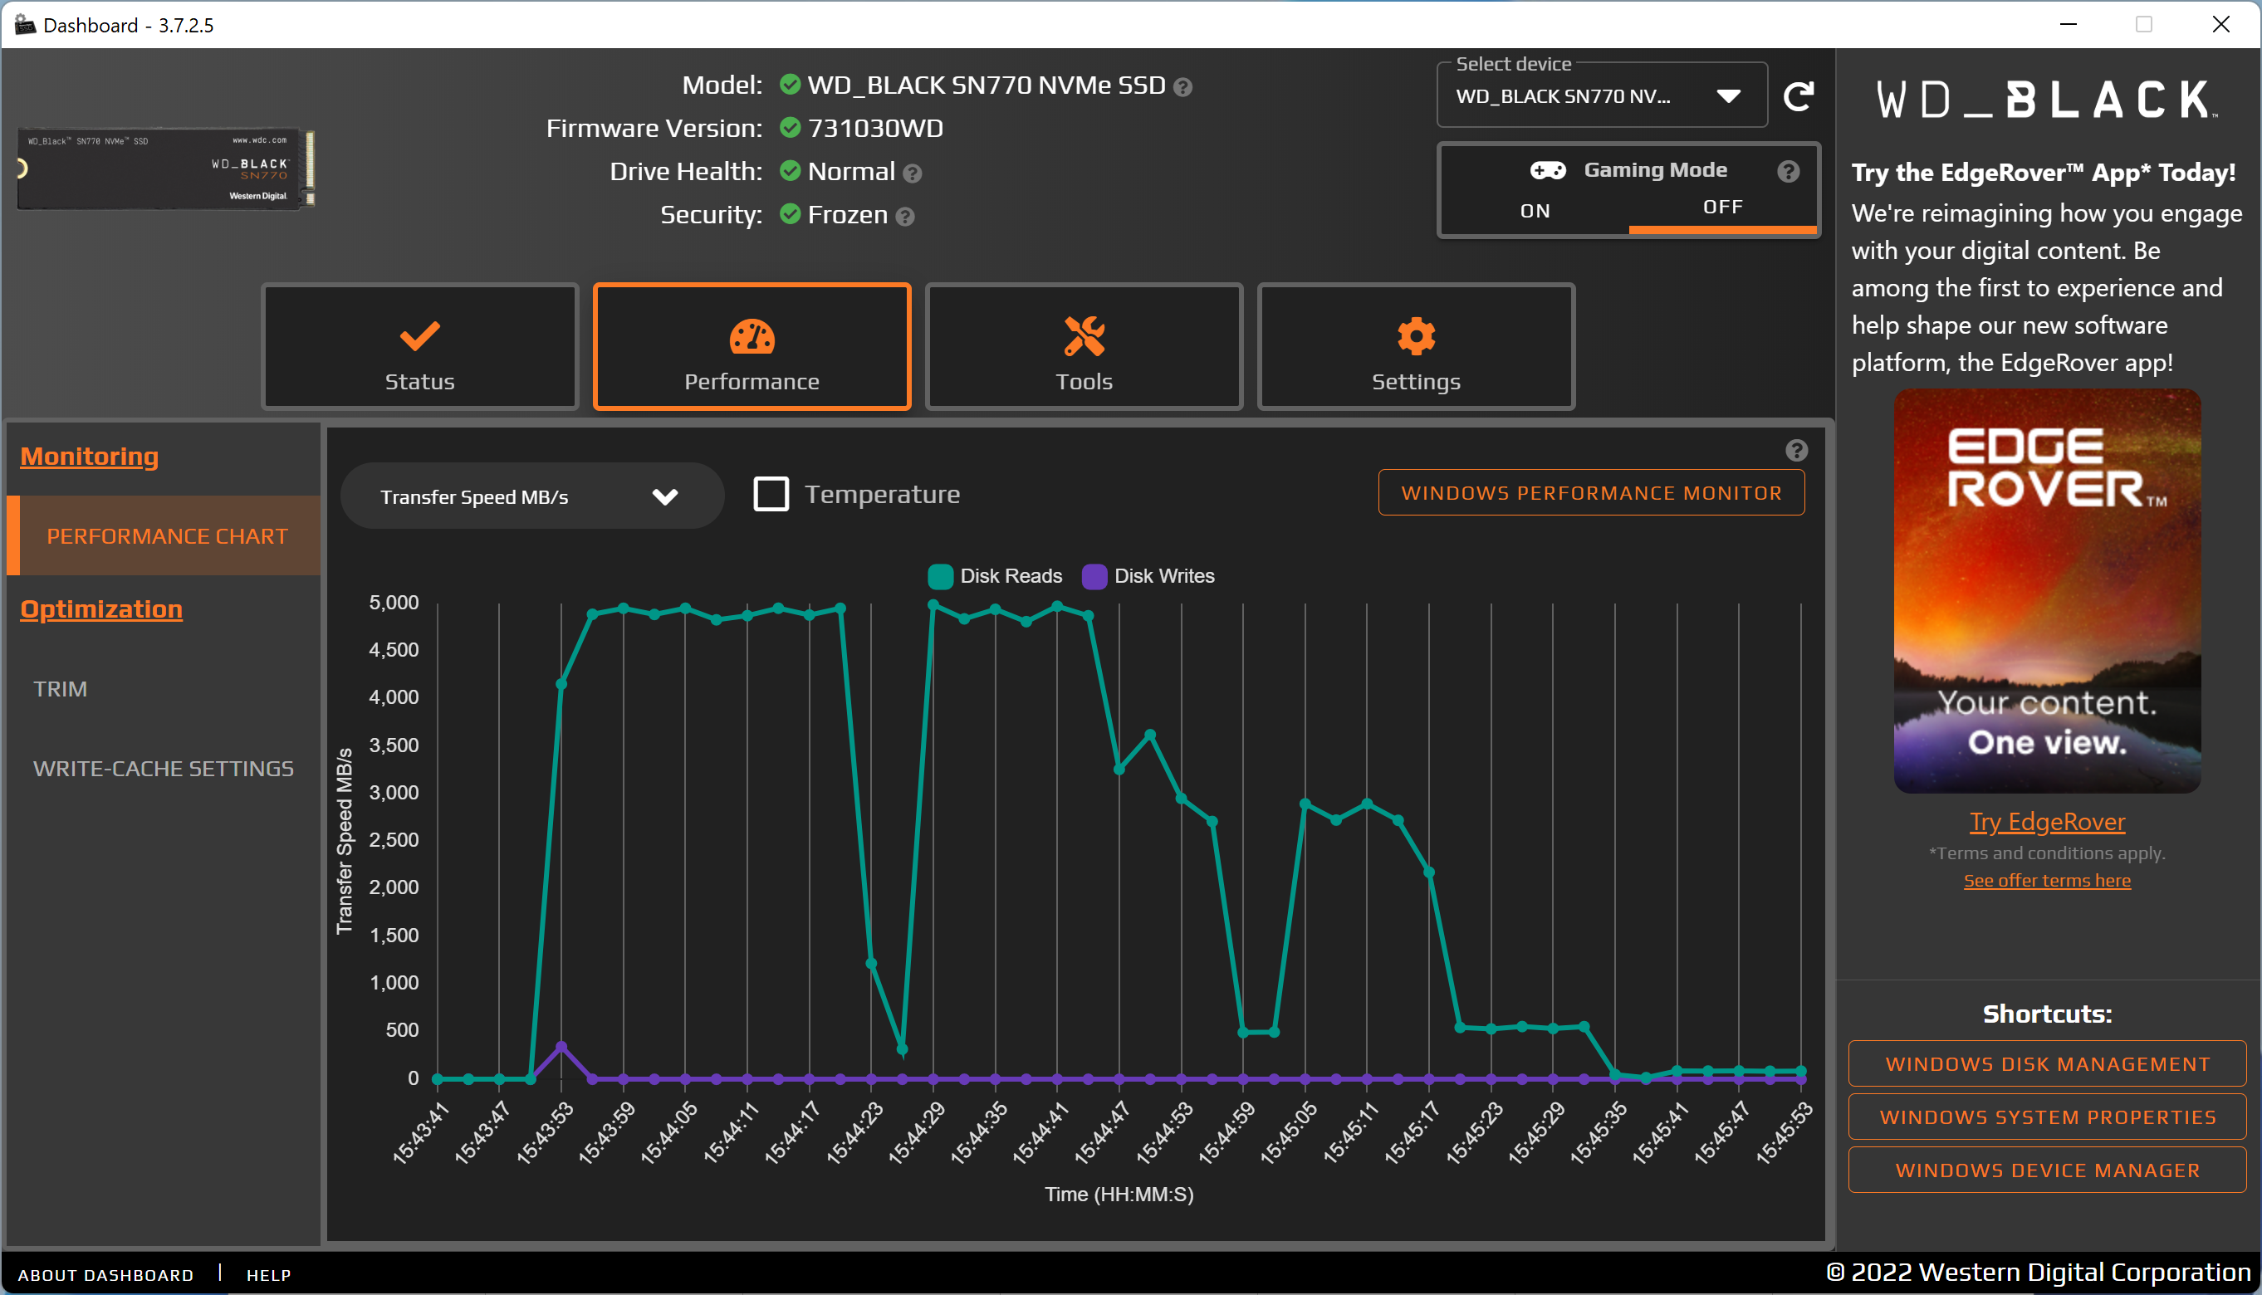Click Gaming Mode help question icon
Viewport: 2262px width, 1295px height.
[x=1788, y=171]
